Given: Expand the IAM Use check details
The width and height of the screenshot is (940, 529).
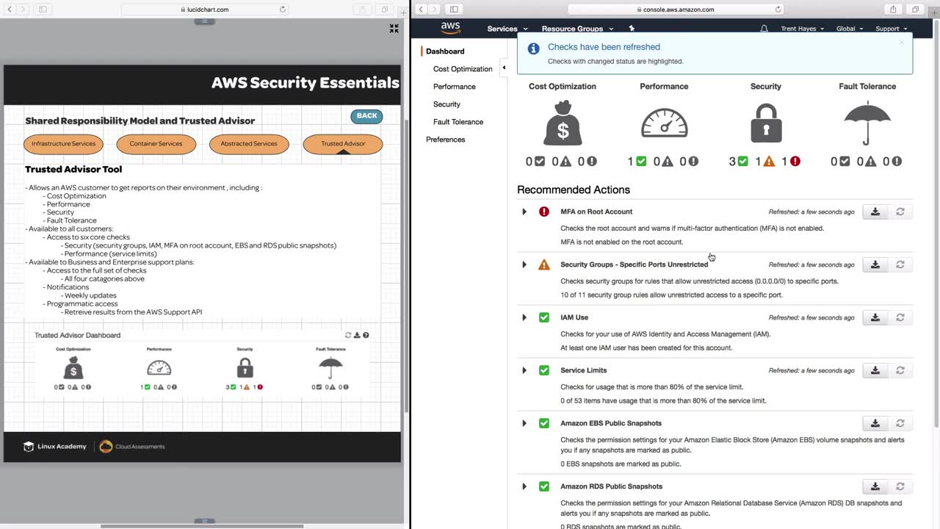Looking at the screenshot, I should (524, 317).
